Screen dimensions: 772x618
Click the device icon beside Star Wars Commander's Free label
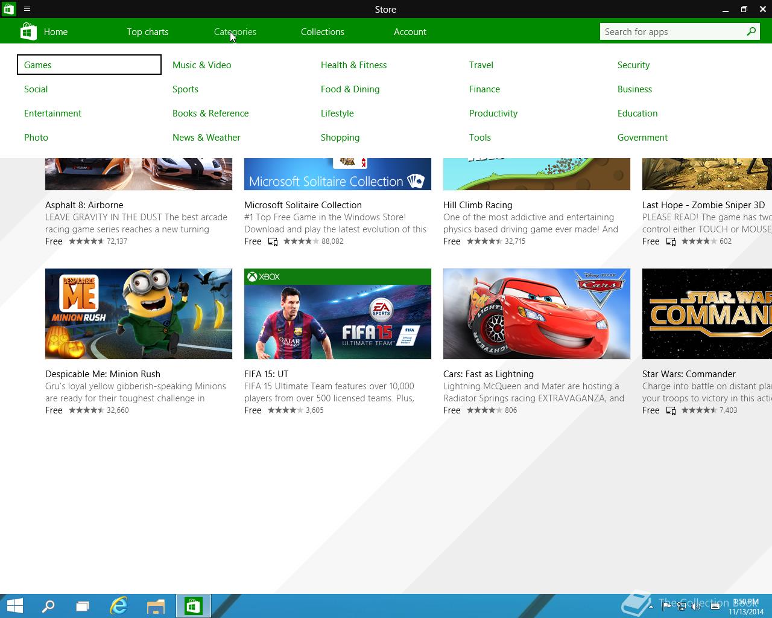click(x=671, y=410)
